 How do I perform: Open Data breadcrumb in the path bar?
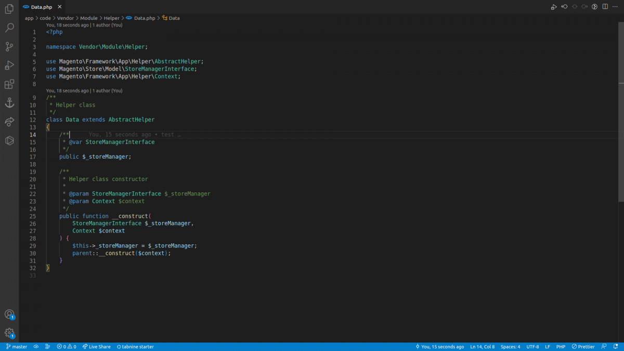point(174,18)
